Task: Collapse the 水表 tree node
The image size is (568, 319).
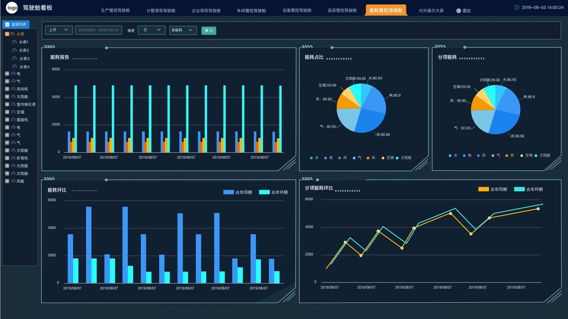Action: (x=7, y=34)
